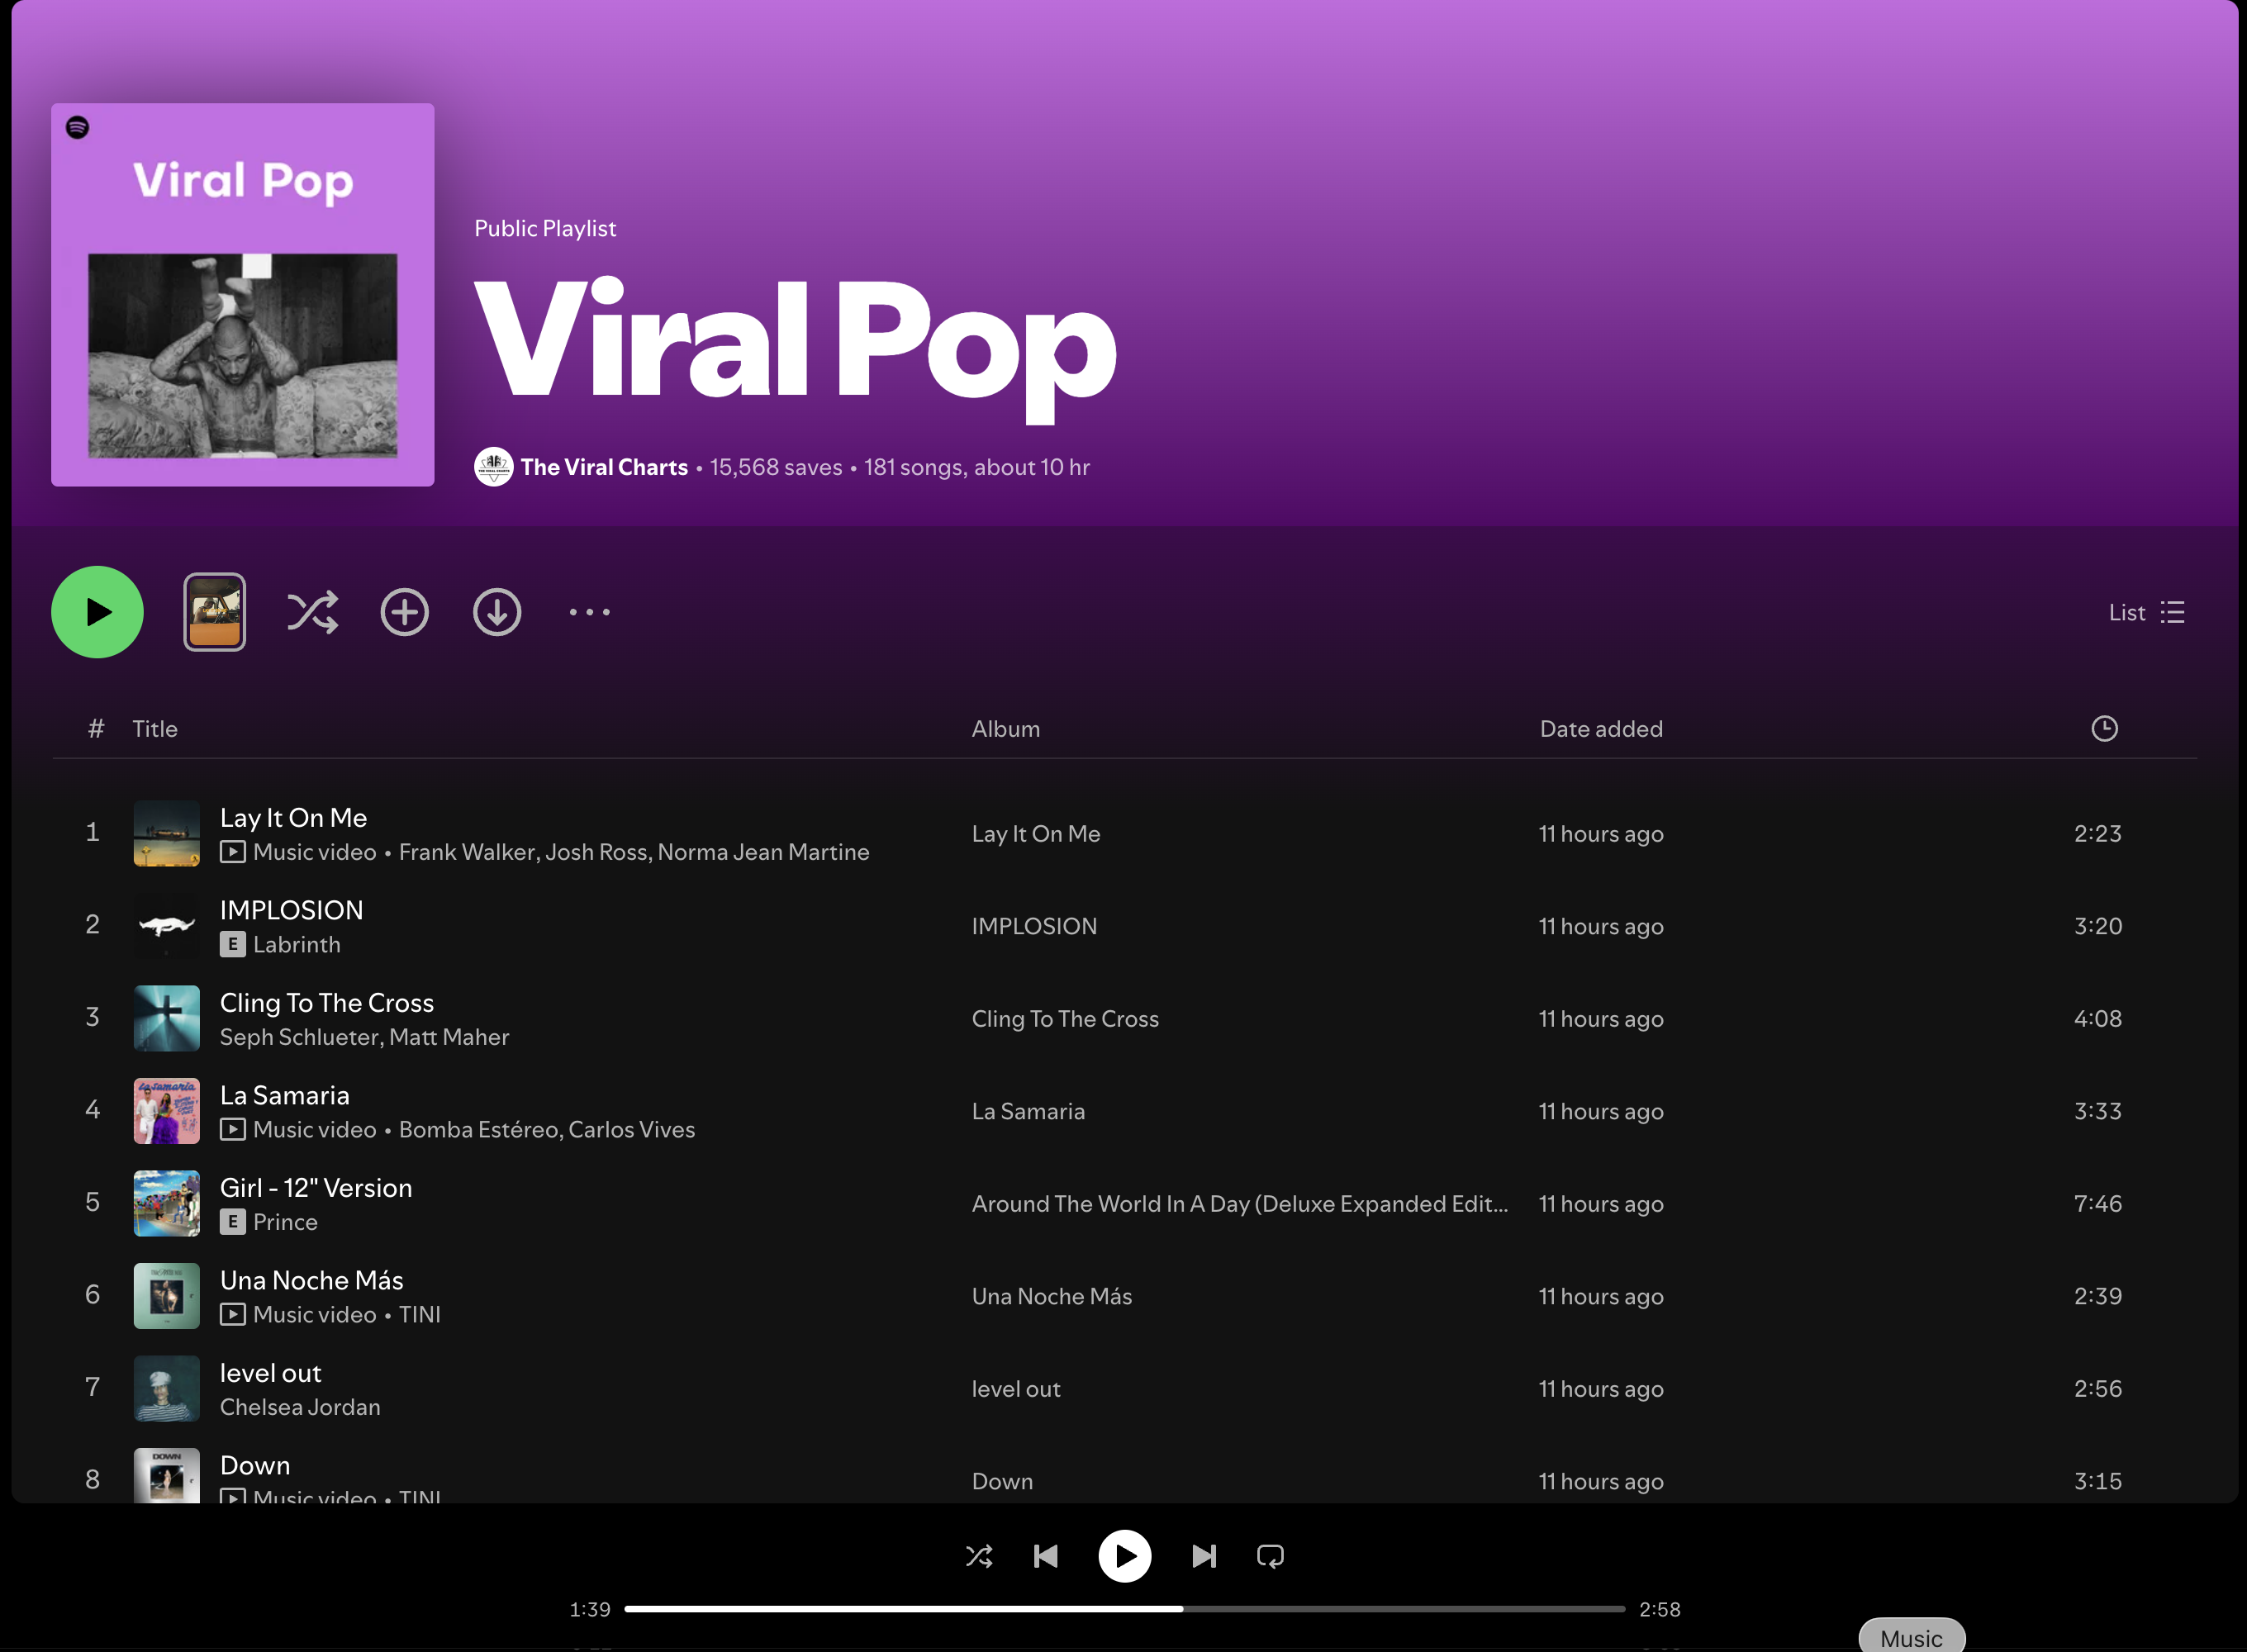The image size is (2247, 1652).
Task: Click the Viral Pop cover art
Action: (x=243, y=295)
